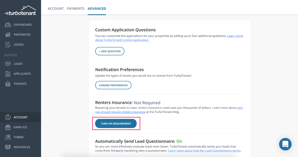Click the Leases document icon
This screenshot has height=157, width=298.
pos(8,44)
